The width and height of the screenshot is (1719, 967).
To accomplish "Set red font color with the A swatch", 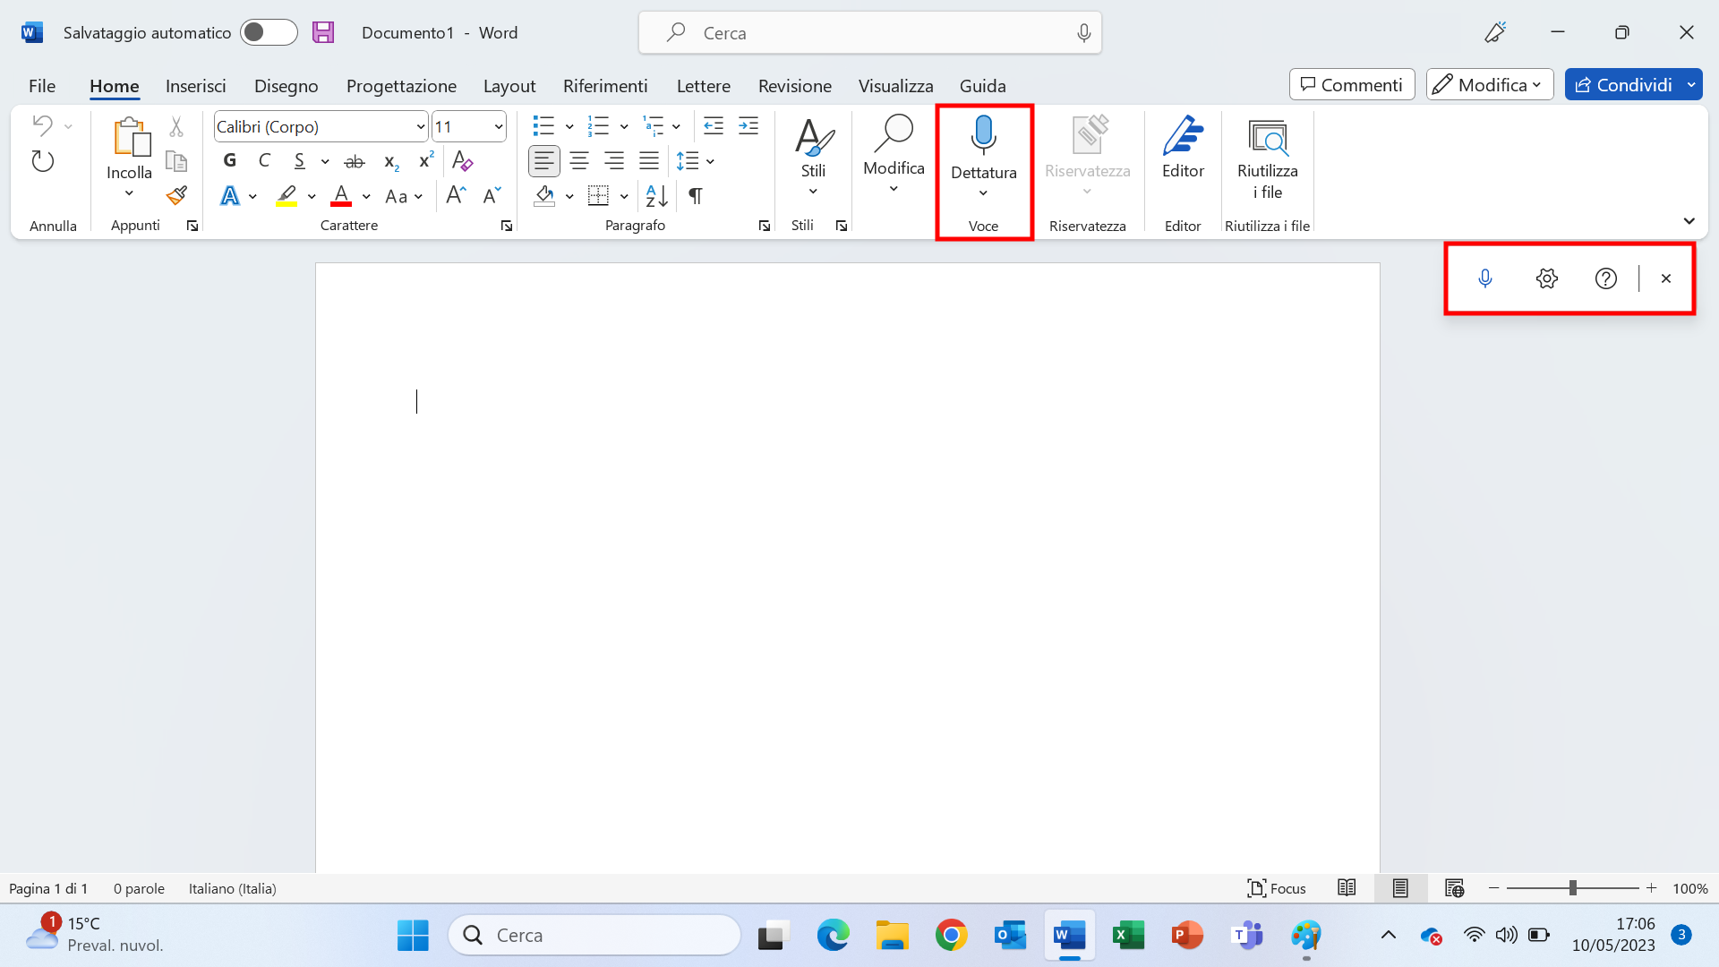I will (341, 196).
